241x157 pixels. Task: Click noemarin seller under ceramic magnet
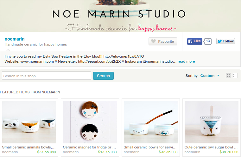click(71, 152)
